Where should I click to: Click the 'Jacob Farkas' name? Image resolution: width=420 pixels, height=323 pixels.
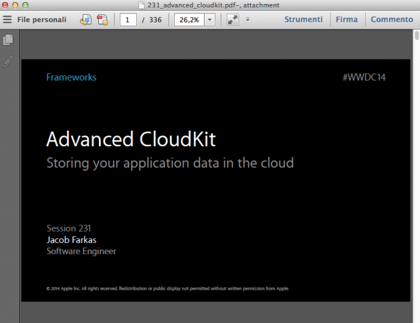[x=72, y=240]
